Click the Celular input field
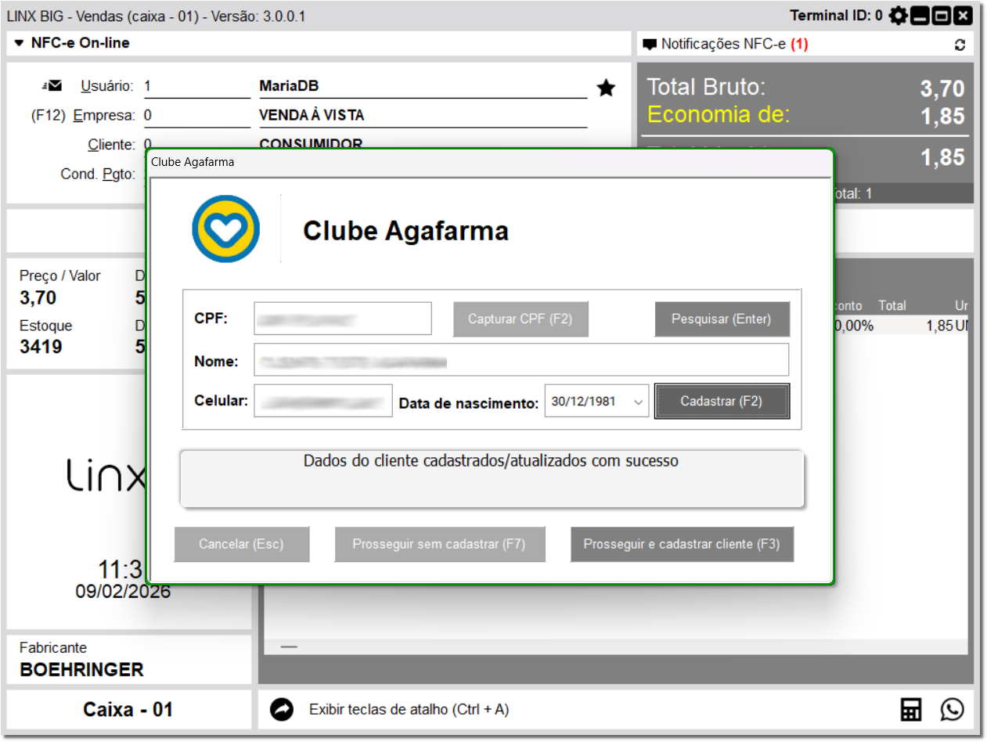The height and width of the screenshot is (742, 987). click(323, 401)
